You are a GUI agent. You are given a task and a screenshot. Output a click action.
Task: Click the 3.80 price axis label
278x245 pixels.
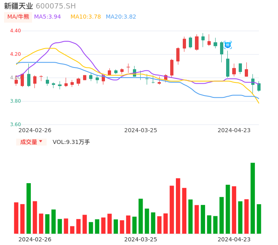click(15, 101)
